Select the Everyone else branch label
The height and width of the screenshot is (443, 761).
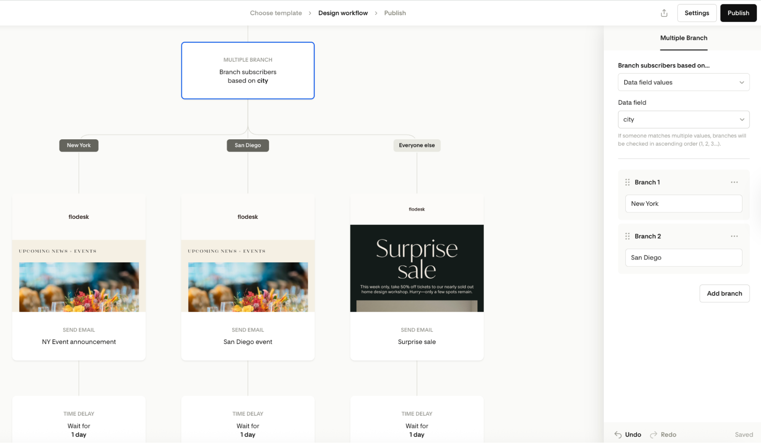pyautogui.click(x=416, y=145)
